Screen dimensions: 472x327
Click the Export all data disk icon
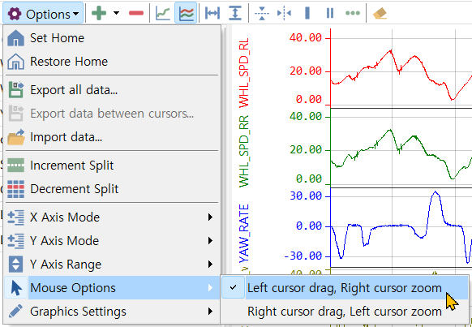click(x=16, y=90)
